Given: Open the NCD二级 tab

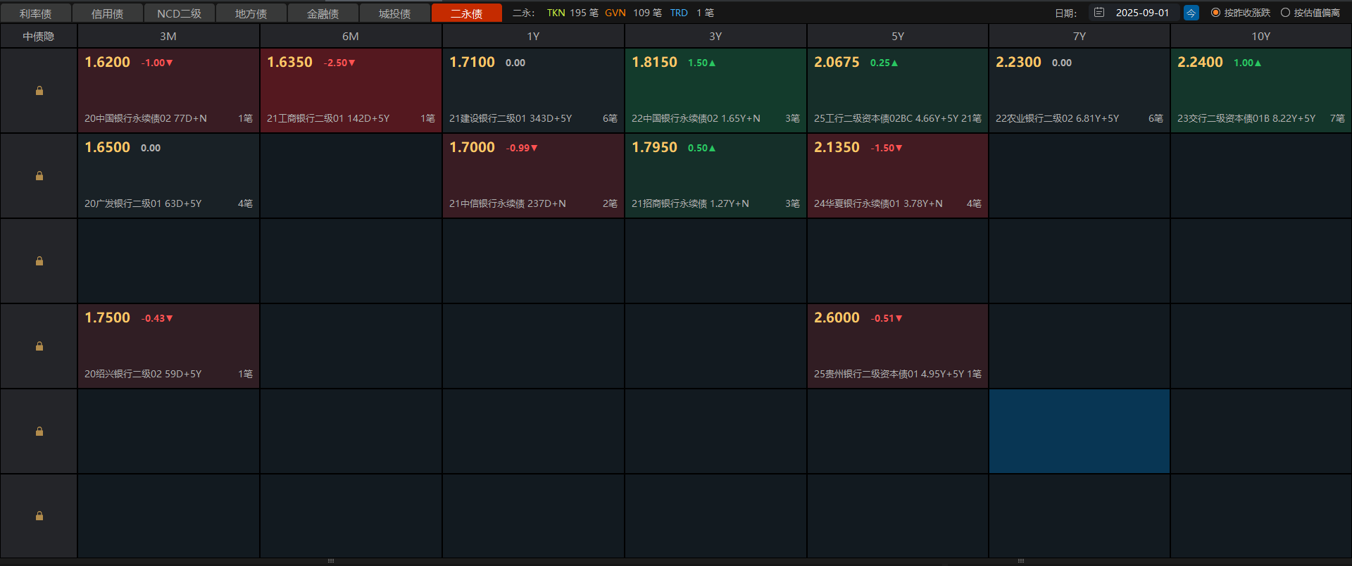Looking at the screenshot, I should 180,13.
